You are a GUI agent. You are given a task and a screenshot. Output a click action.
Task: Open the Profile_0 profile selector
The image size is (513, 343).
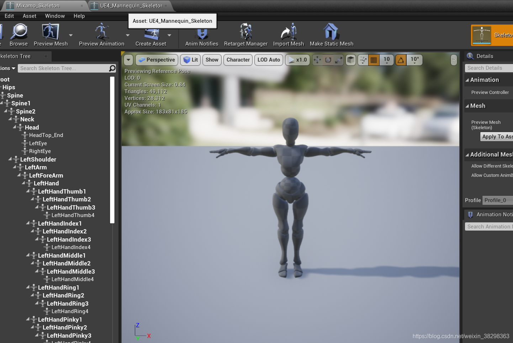point(498,200)
